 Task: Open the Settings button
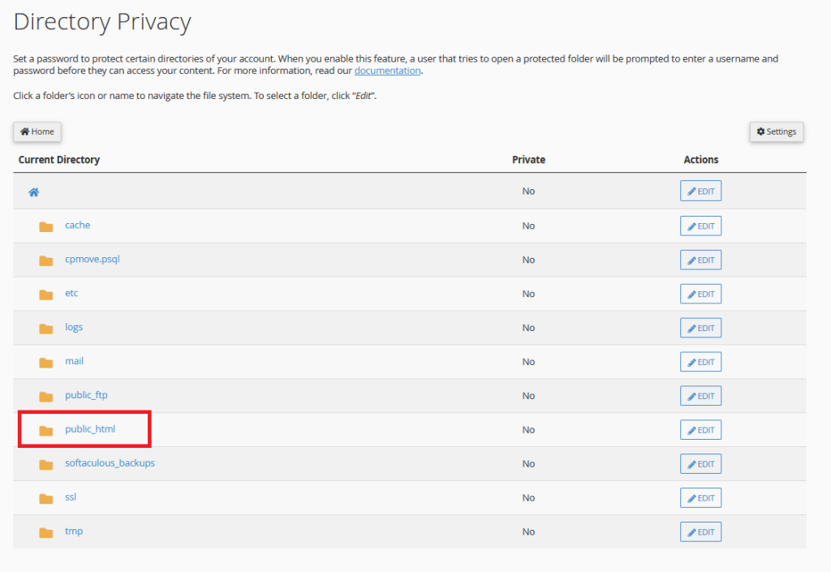776,131
